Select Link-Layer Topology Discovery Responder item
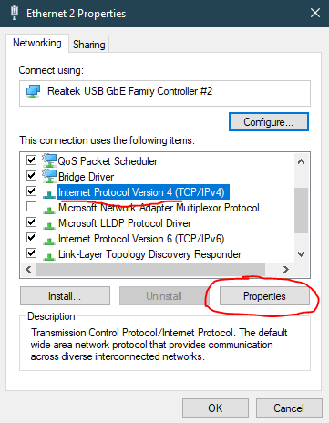The width and height of the screenshot is (329, 423). click(x=149, y=254)
